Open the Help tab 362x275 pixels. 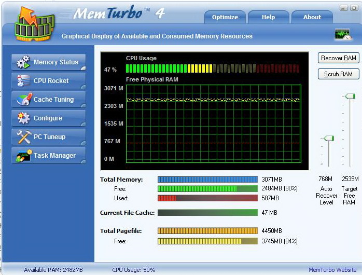[x=268, y=17]
